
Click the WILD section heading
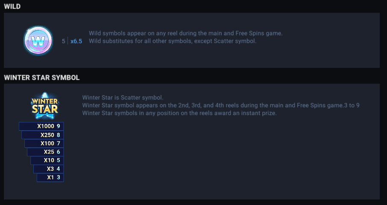12,6
